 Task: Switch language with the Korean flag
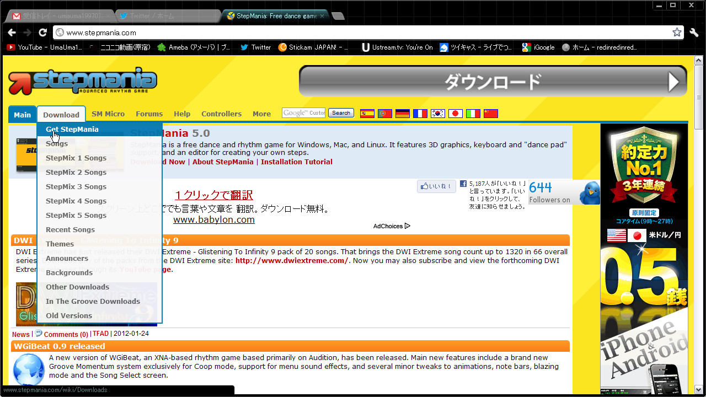438,114
